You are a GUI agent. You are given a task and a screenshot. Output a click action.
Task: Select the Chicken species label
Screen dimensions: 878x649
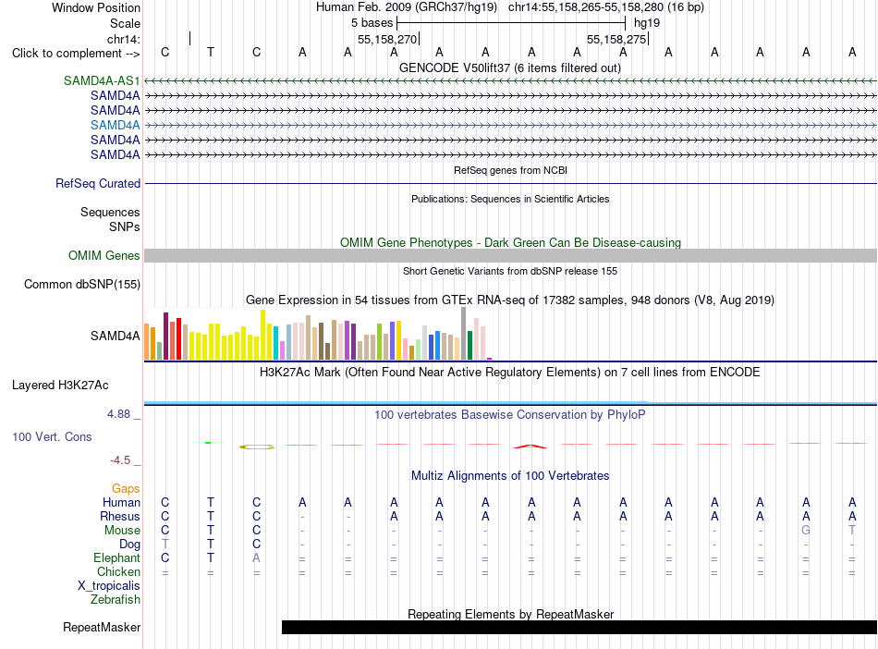click(x=118, y=571)
